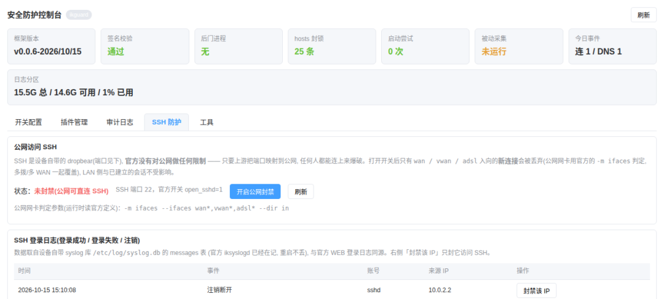Click the 安全防护控制台 page title

34,15
